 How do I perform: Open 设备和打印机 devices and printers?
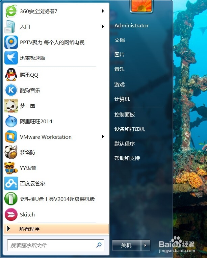[x=129, y=129]
